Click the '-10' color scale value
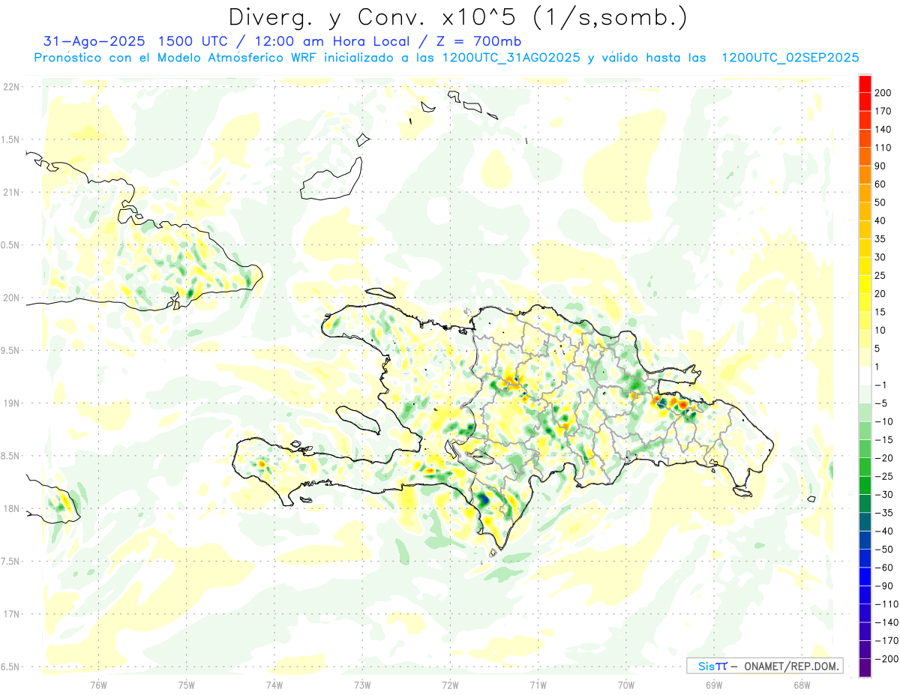This screenshot has height=695, width=900. [883, 421]
